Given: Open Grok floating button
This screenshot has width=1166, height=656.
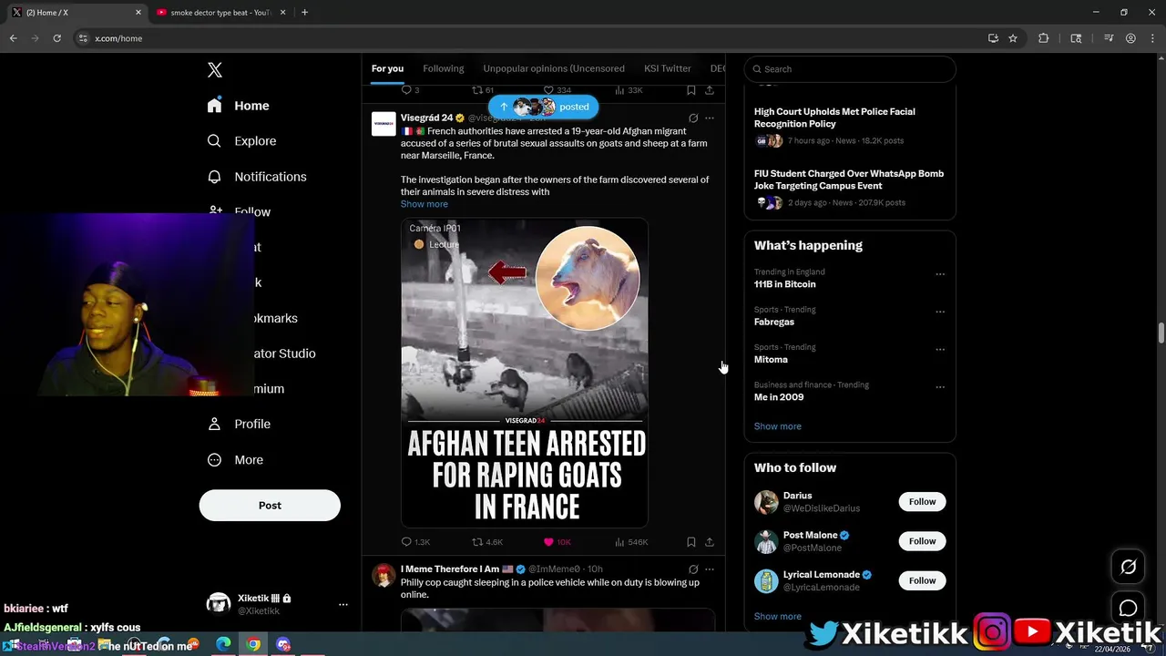Looking at the screenshot, I should tap(1128, 567).
